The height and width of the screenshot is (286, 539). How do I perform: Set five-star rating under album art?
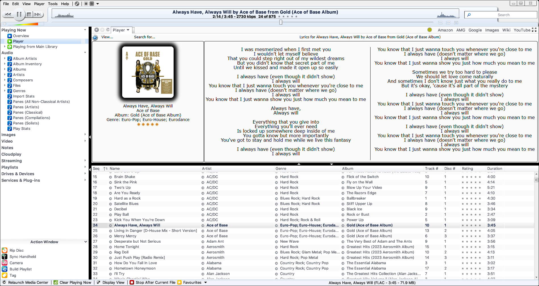click(x=148, y=124)
